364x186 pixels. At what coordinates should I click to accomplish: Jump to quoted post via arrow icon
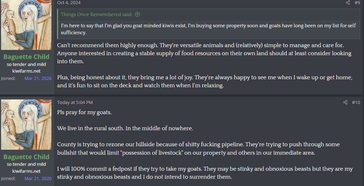click(x=137, y=14)
